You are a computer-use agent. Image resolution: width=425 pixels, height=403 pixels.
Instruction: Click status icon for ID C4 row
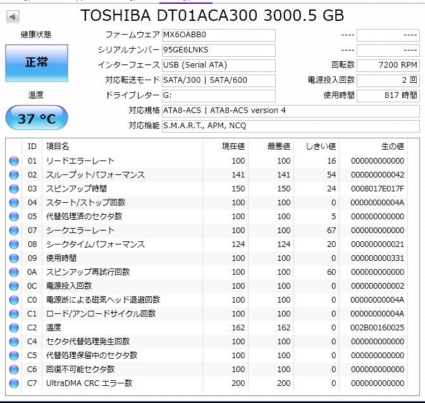(14, 342)
